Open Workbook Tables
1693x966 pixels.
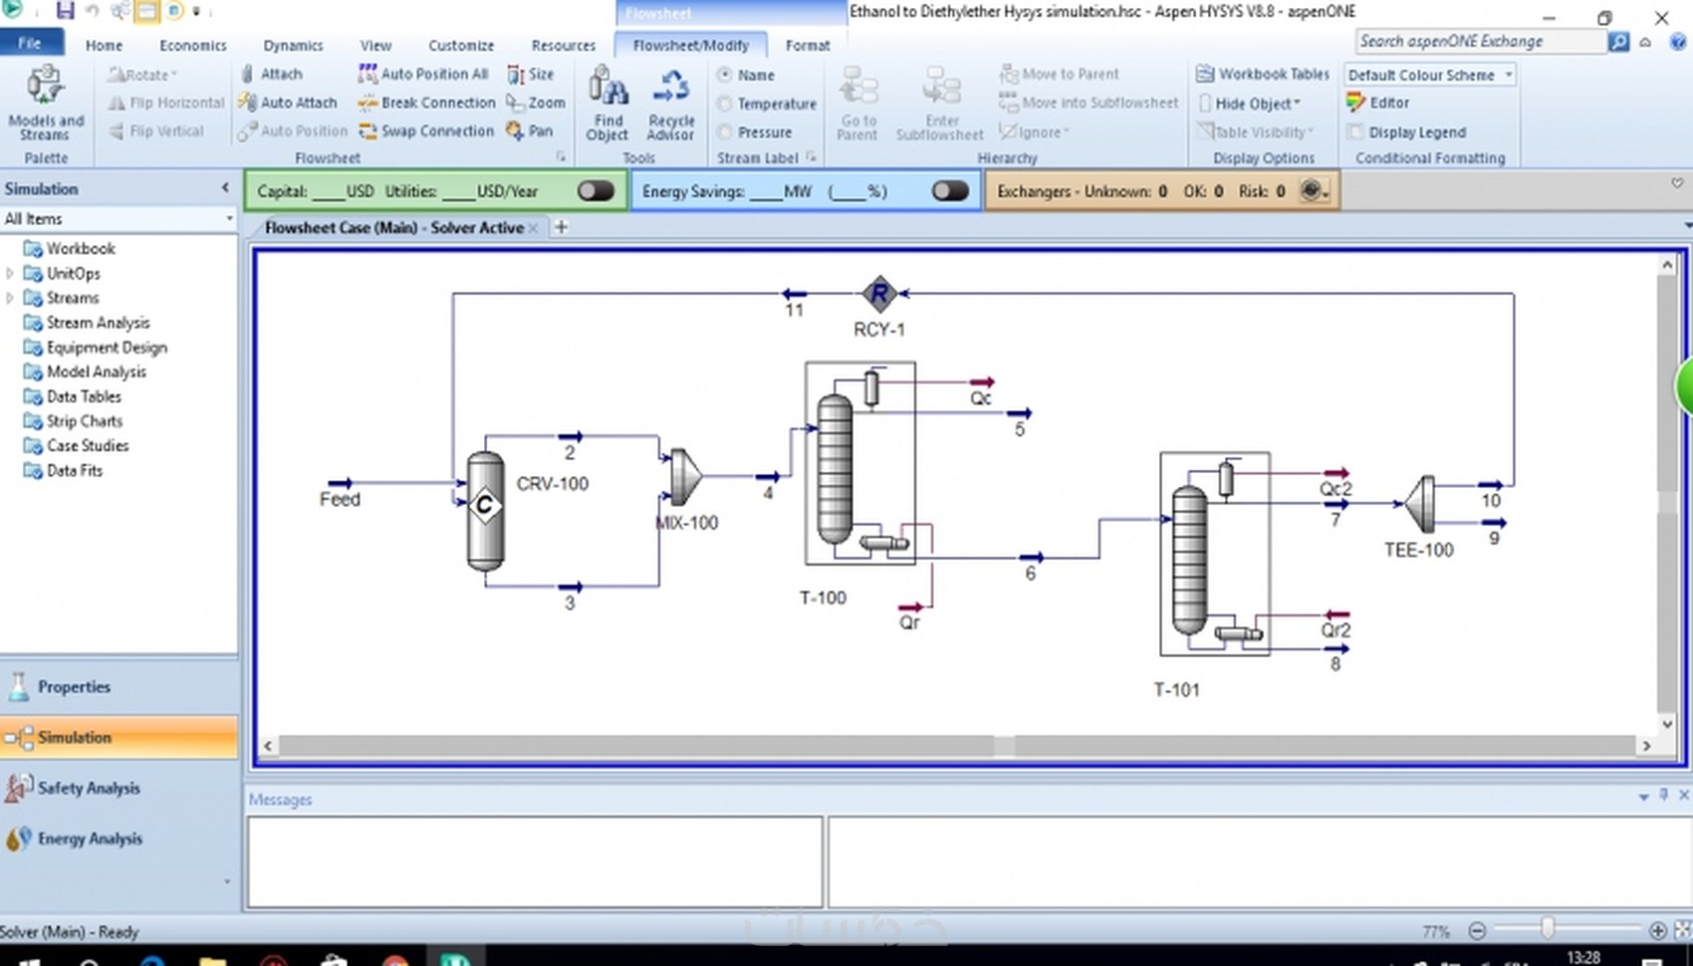point(1263,74)
